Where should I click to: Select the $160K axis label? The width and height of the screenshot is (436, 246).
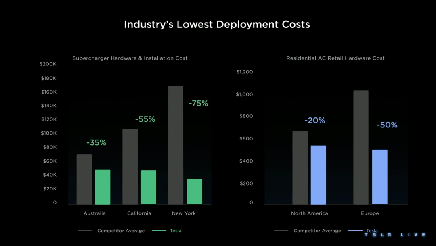(49, 92)
